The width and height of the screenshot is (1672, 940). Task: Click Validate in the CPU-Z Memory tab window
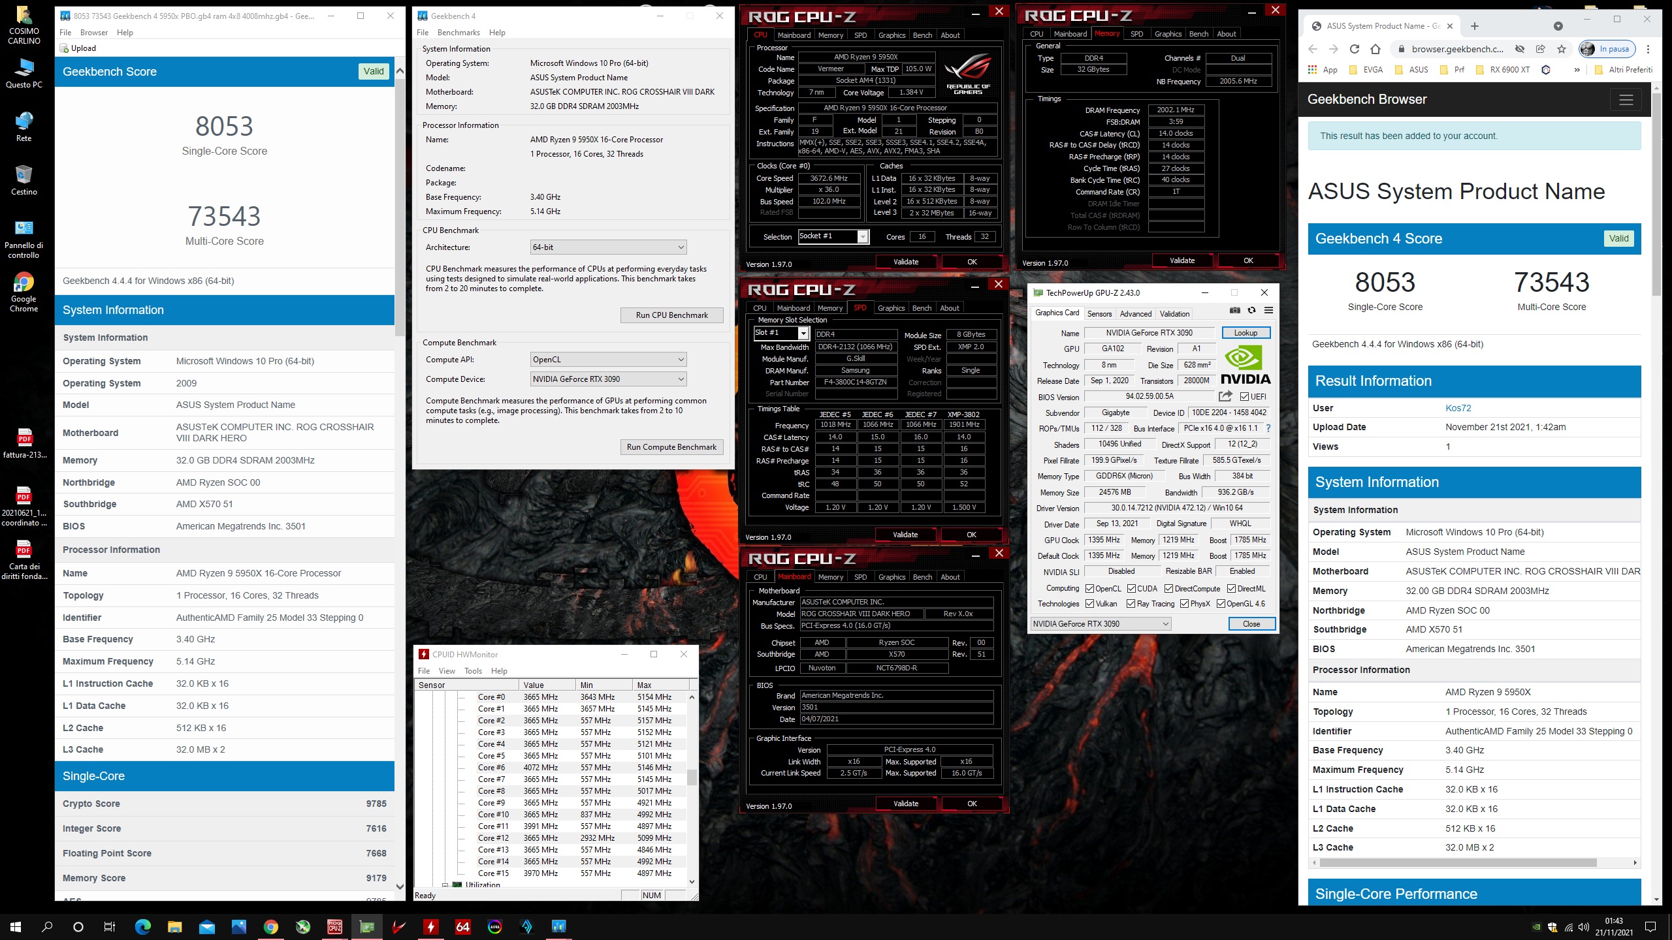1182,260
